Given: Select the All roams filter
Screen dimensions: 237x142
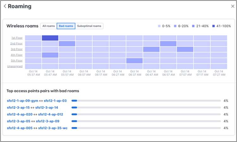Looking at the screenshot, I should tap(48, 26).
